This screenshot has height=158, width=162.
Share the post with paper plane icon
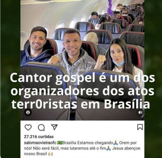point(54,127)
